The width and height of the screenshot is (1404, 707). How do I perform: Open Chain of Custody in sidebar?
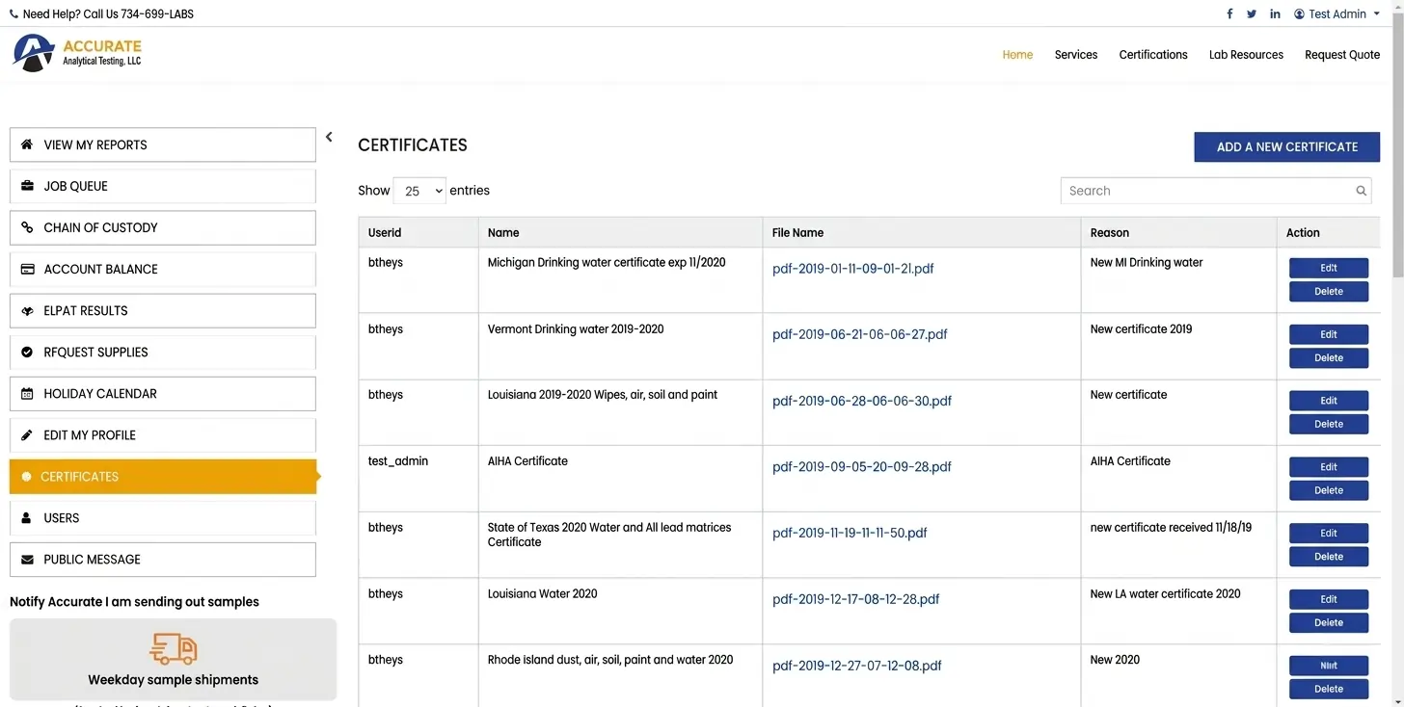coord(163,227)
